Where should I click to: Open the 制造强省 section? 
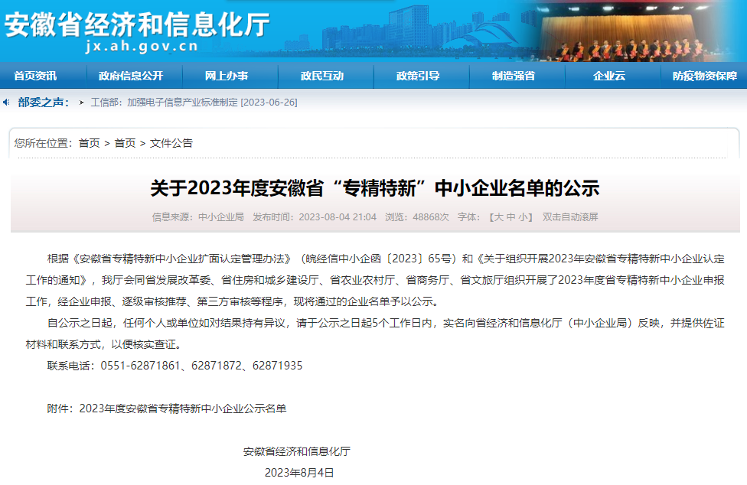tap(517, 76)
